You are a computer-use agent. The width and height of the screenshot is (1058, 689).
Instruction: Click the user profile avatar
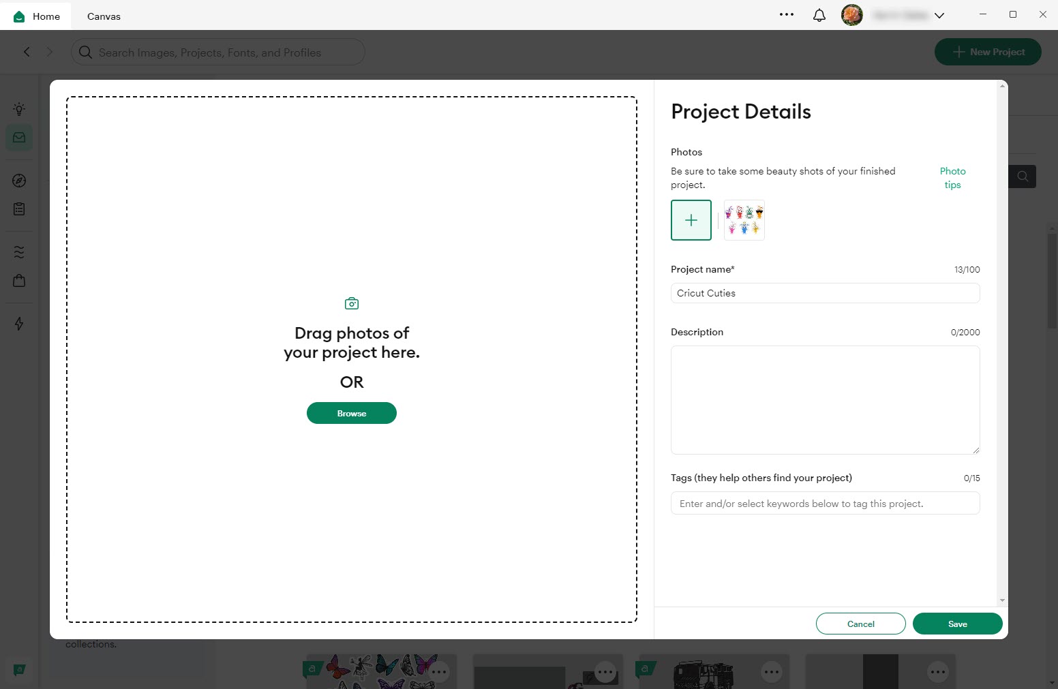(851, 15)
